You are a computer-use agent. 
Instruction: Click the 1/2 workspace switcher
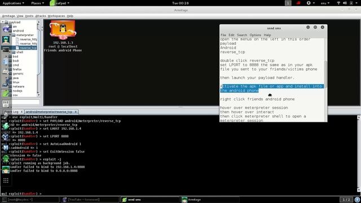coord(346,200)
